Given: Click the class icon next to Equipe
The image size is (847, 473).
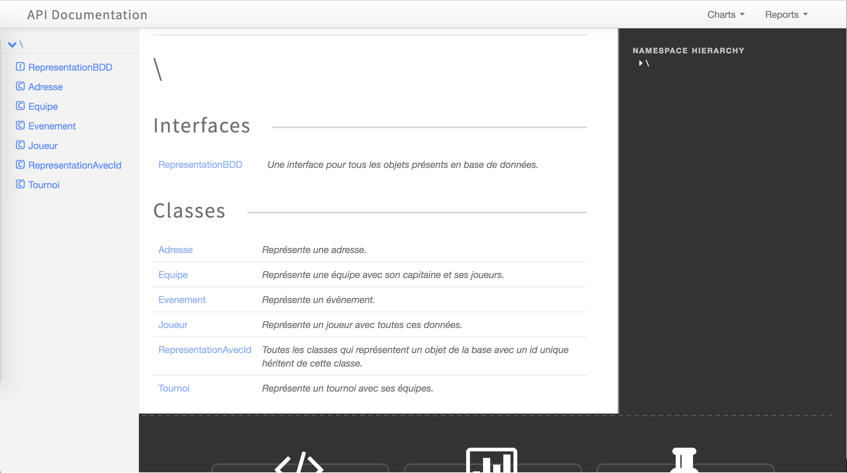Looking at the screenshot, I should click(x=20, y=106).
